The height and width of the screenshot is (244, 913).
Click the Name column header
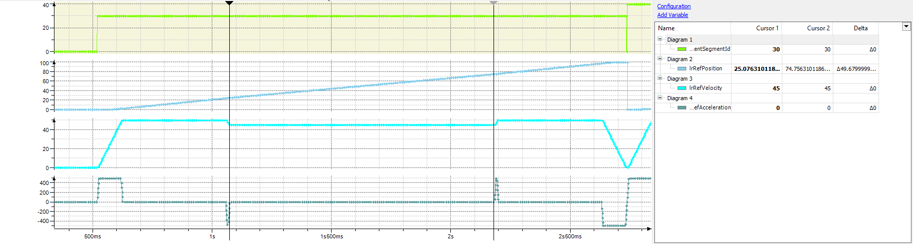point(666,28)
